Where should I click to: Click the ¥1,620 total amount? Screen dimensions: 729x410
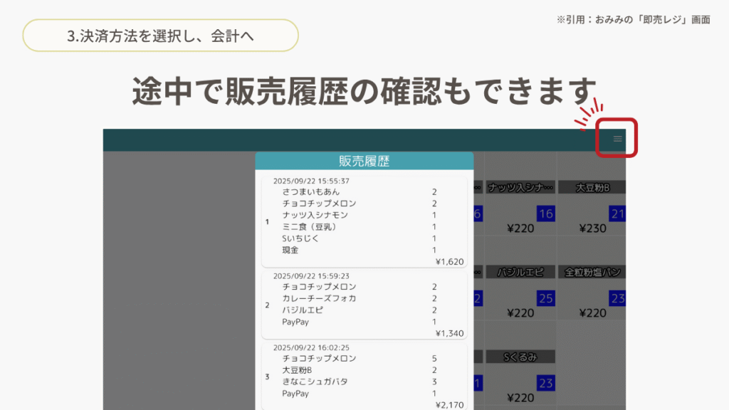coord(449,262)
